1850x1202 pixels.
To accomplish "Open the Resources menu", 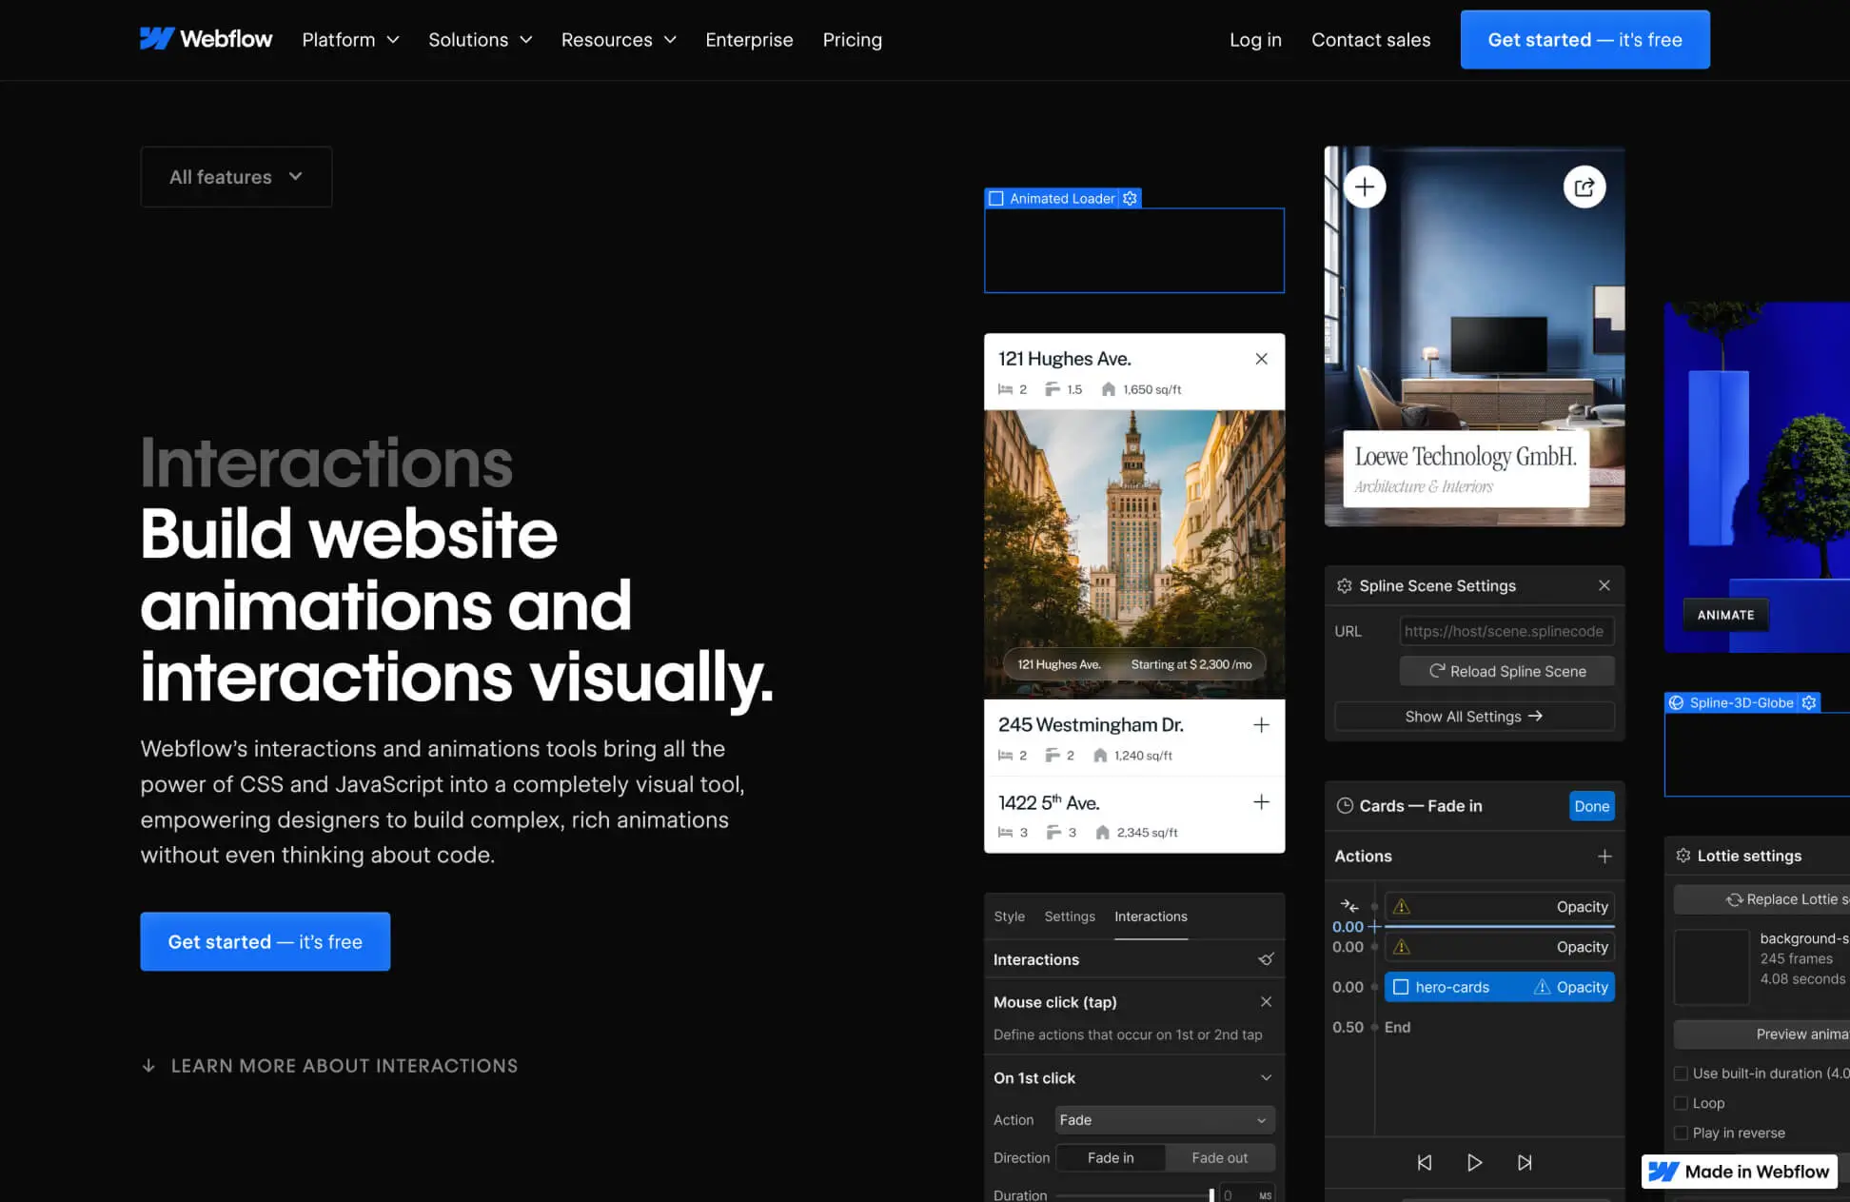I will [619, 40].
